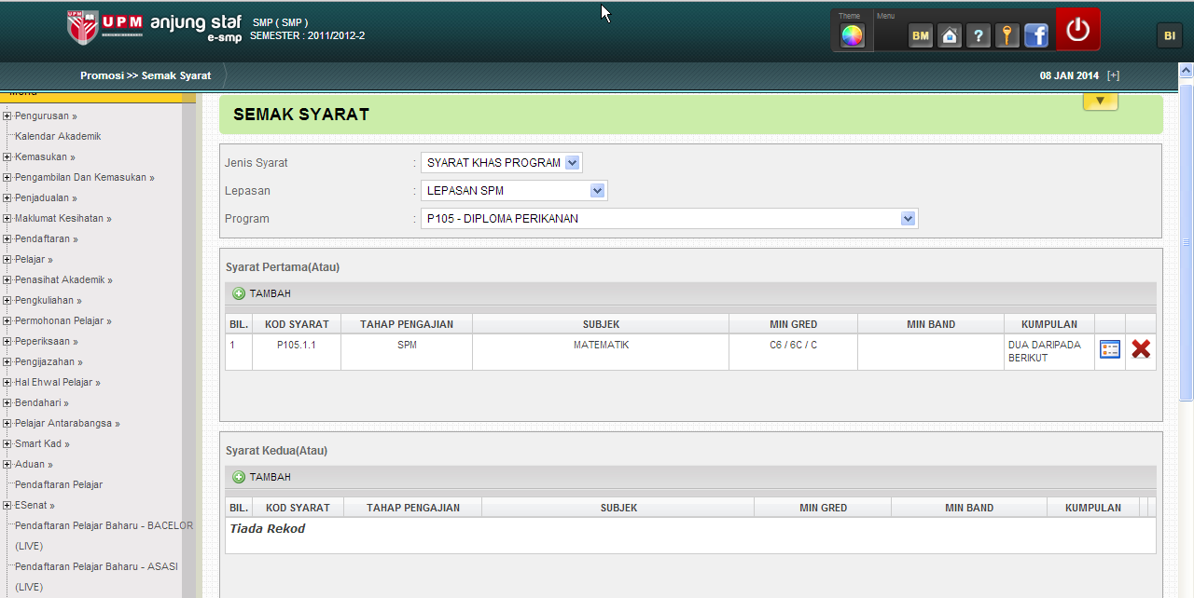
Task: Open the Lepasan dropdown
Action: 514,191
